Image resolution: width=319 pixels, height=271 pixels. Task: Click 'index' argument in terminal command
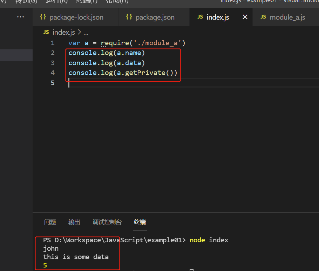pyautogui.click(x=219, y=240)
